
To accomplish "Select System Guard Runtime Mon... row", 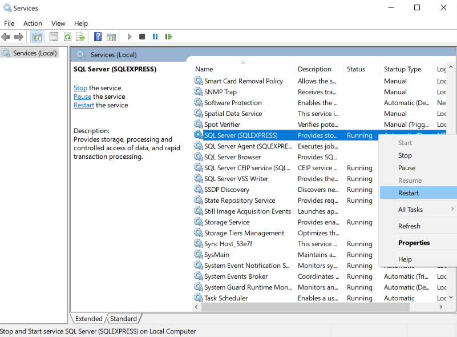I will click(320, 287).
